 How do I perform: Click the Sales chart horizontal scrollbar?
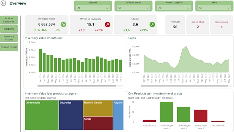click(184, 86)
